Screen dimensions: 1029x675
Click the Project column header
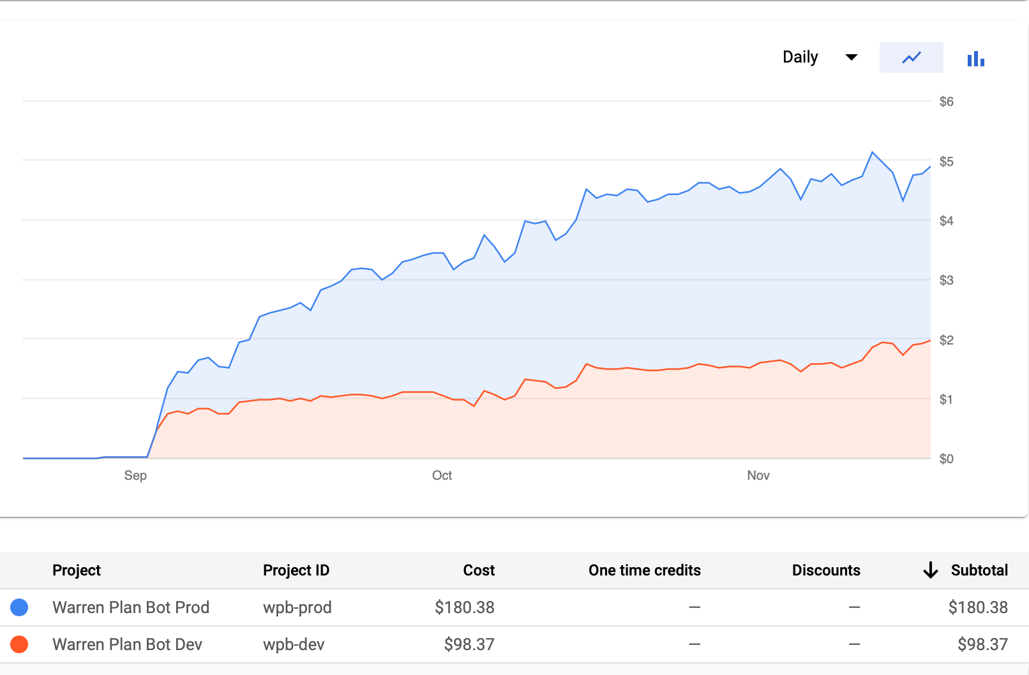[x=77, y=570]
